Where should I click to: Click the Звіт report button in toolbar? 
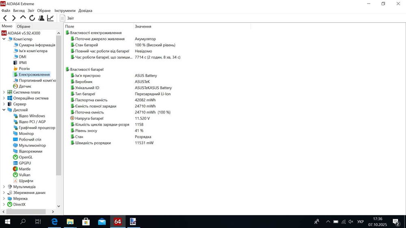67,18
